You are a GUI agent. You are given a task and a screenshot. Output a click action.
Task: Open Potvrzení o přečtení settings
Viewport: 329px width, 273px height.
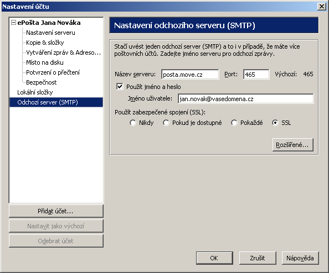point(53,72)
